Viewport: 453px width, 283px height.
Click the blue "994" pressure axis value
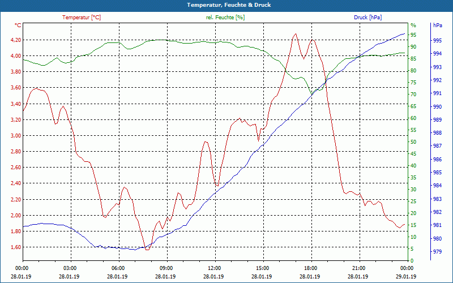[437, 54]
